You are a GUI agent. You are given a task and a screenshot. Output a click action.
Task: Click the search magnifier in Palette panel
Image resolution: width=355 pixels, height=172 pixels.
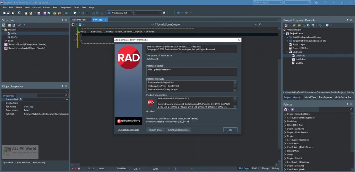351,109
